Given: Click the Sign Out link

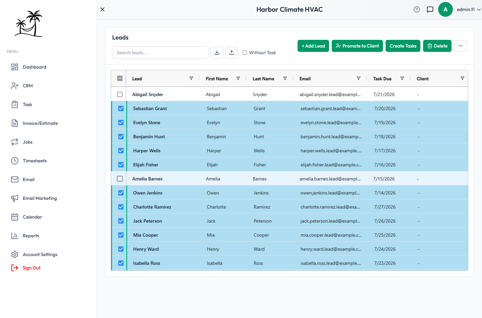Looking at the screenshot, I should pyautogui.click(x=31, y=268).
